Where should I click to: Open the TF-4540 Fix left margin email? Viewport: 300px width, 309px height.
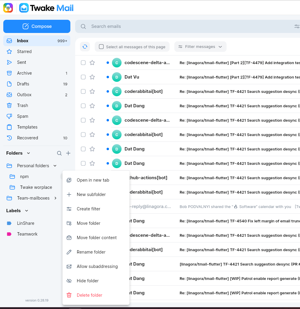click(x=215, y=221)
